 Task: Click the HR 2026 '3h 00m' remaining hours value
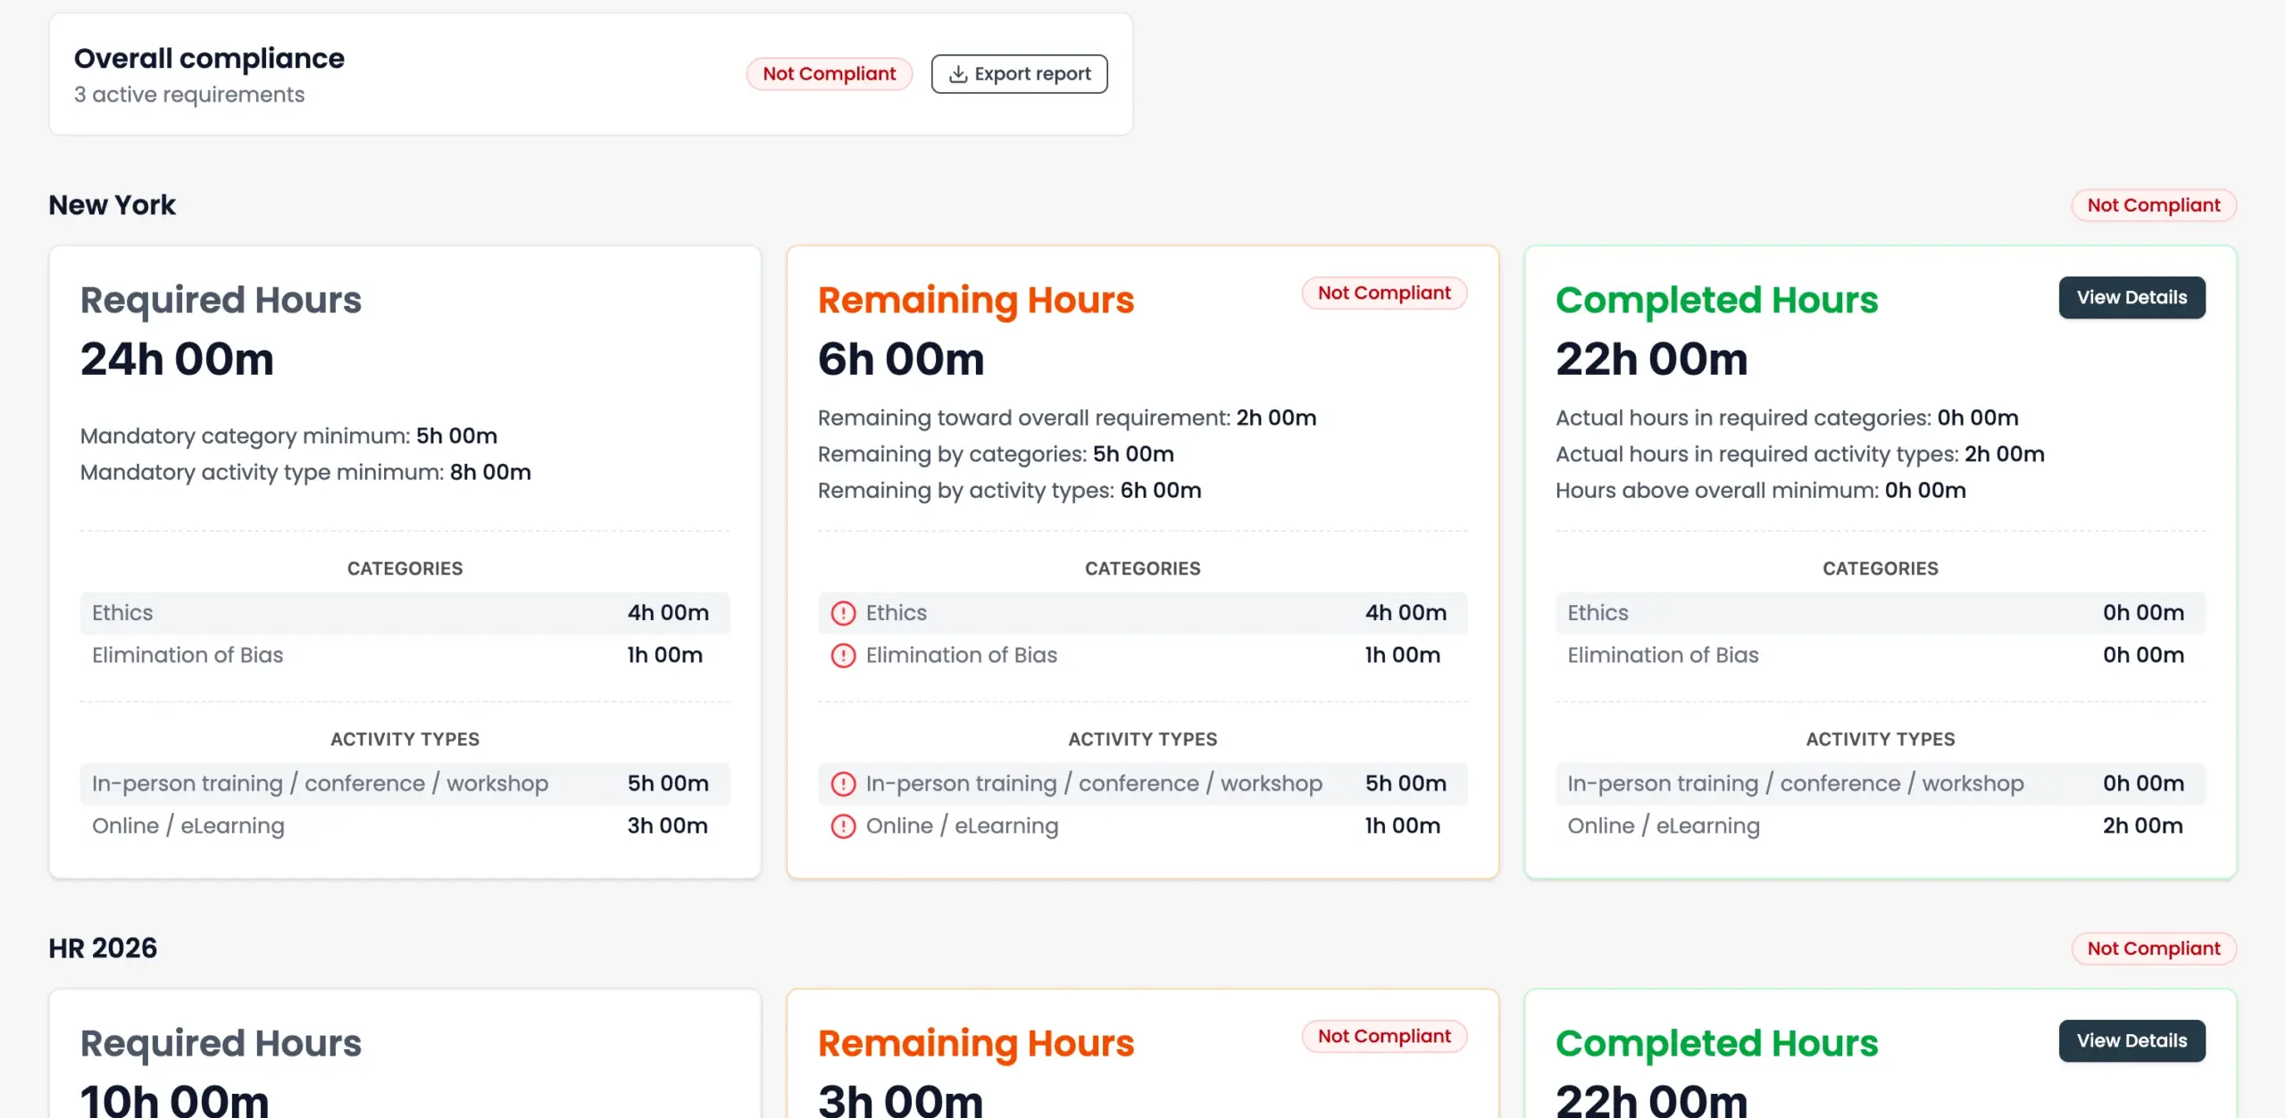click(901, 1099)
